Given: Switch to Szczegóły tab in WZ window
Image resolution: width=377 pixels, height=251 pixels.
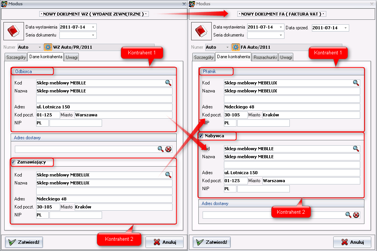Looking at the screenshot, I should point(16,57).
